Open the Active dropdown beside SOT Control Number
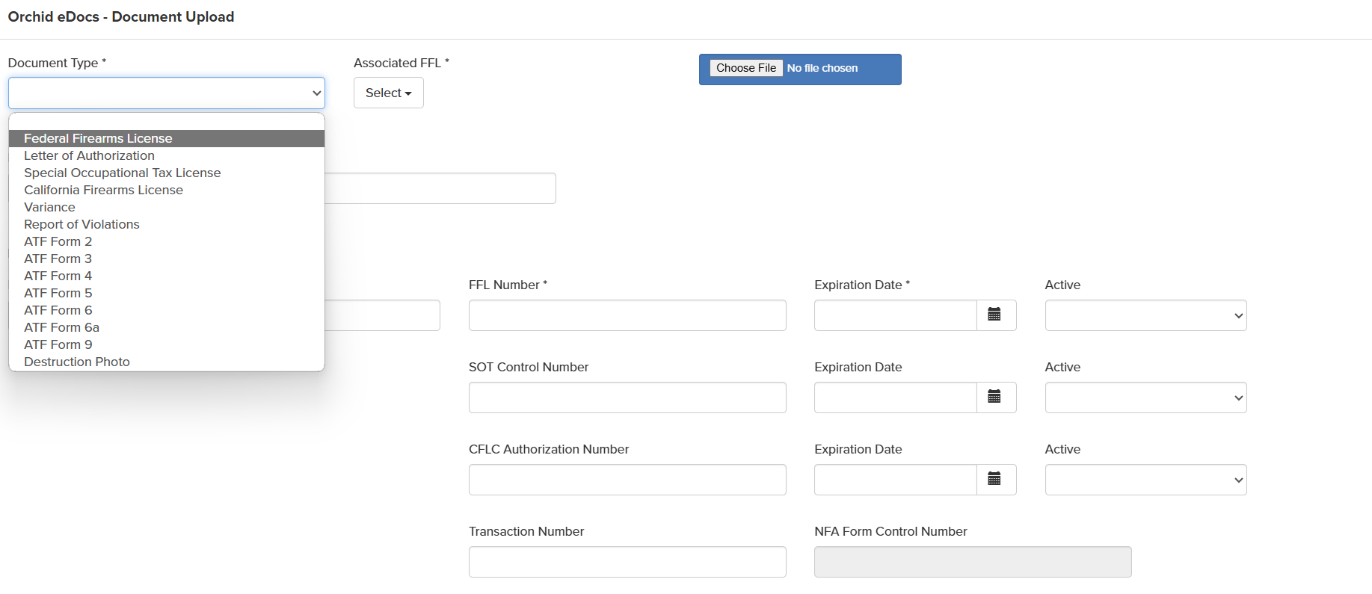The width and height of the screenshot is (1372, 594). click(x=1145, y=397)
